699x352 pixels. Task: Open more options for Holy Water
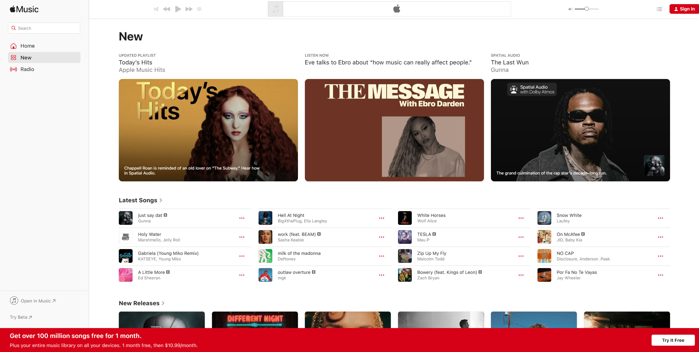click(242, 237)
